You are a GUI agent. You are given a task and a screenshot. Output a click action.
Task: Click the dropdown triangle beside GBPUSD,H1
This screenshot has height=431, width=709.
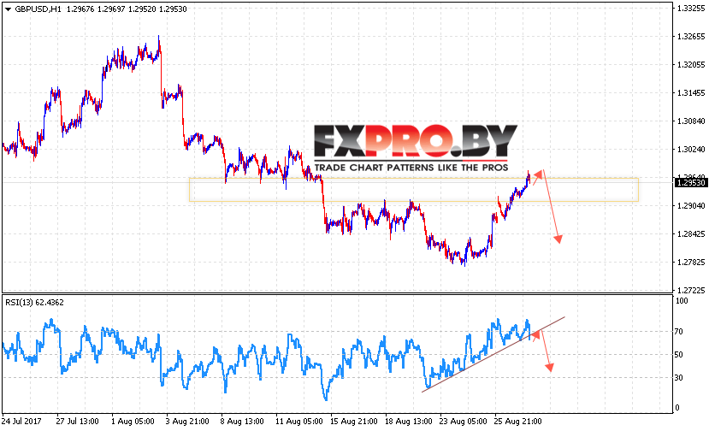click(x=8, y=9)
